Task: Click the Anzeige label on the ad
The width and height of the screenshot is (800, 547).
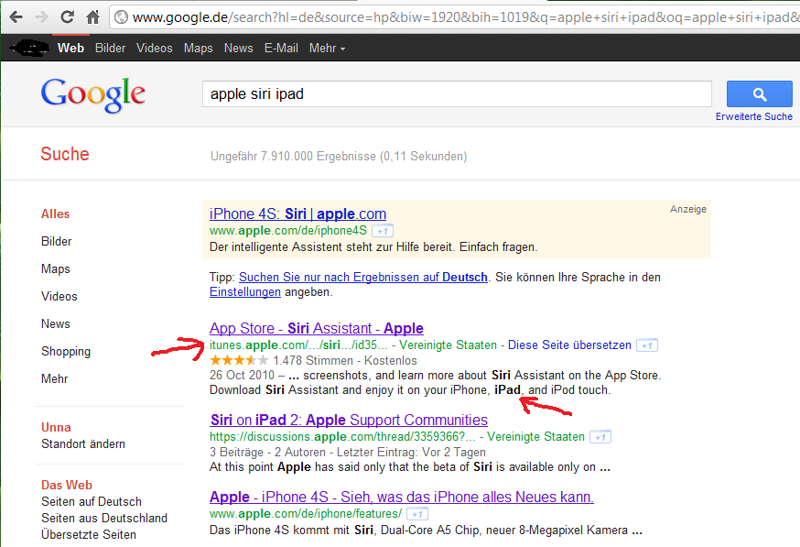Action: [x=688, y=210]
